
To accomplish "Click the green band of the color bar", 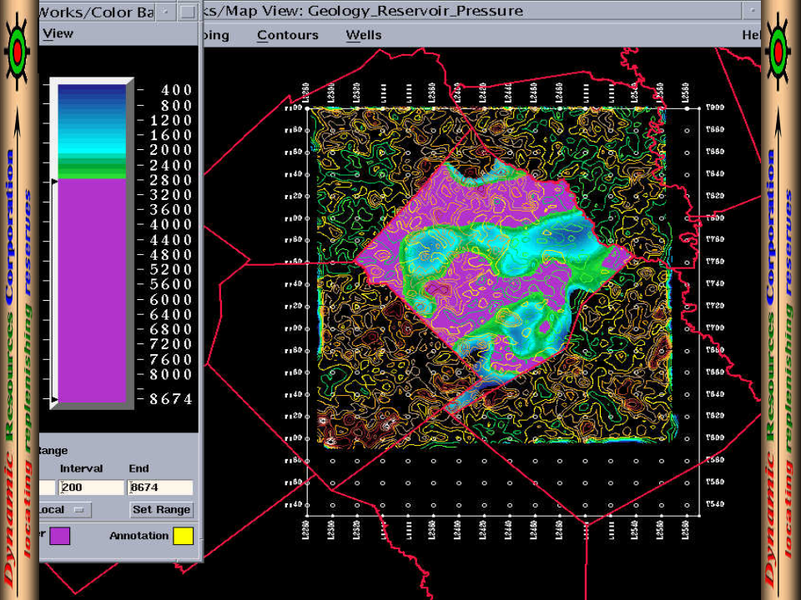I will tap(92, 167).
